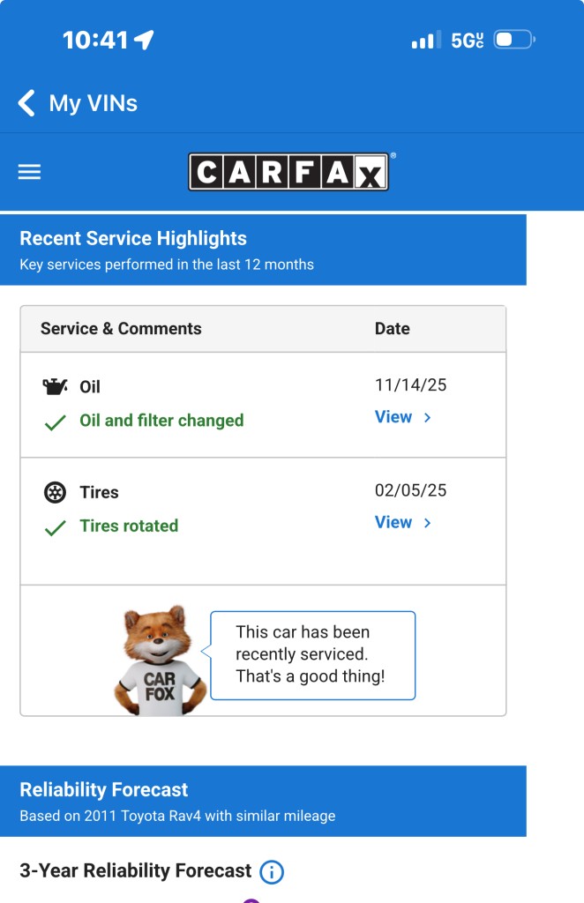584x903 pixels.
Task: Tap the back arrow chevron
Action: pos(26,103)
